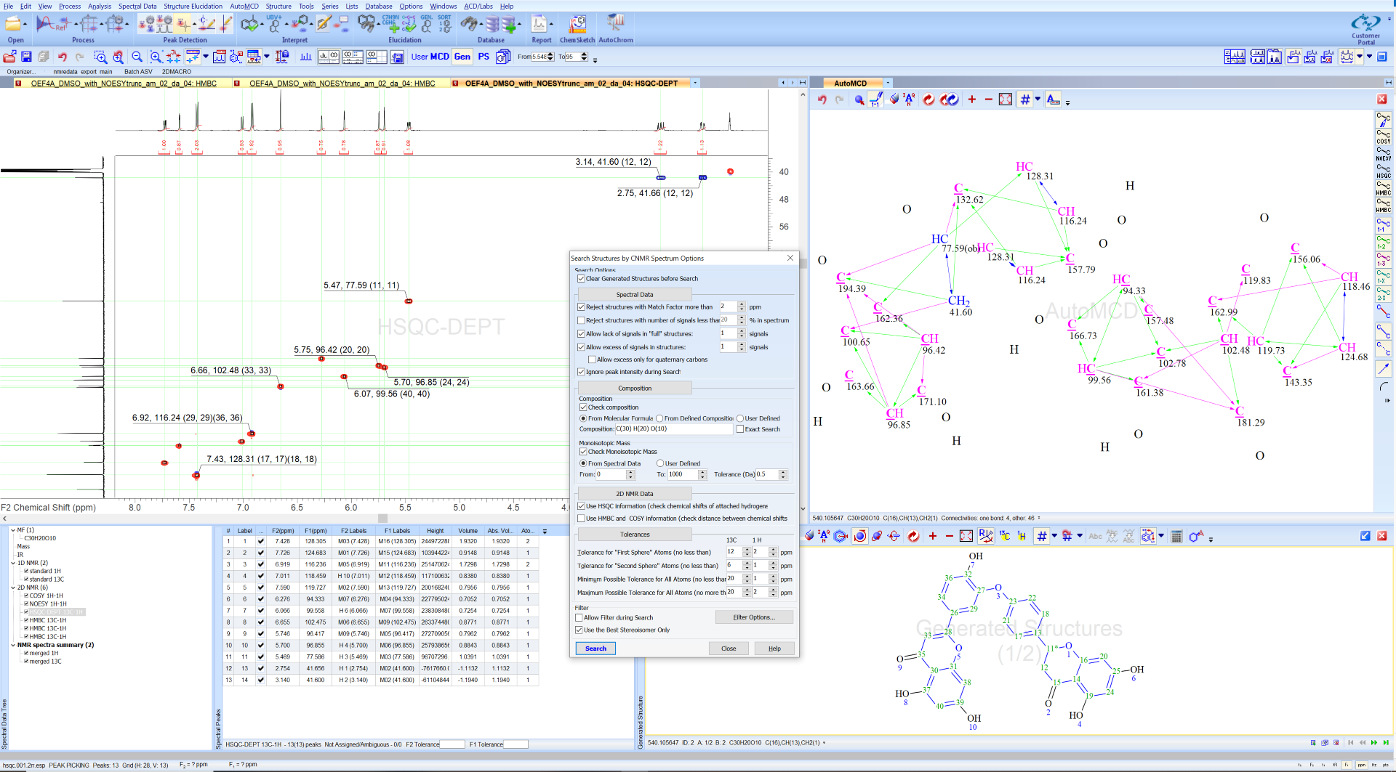This screenshot has height=772, width=1396.
Task: Enable Exact Search checkbox
Action: point(740,429)
